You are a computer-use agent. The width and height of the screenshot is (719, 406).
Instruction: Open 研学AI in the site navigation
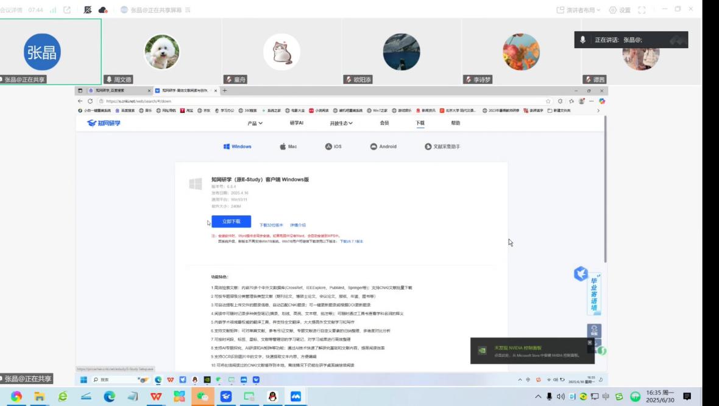(296, 123)
